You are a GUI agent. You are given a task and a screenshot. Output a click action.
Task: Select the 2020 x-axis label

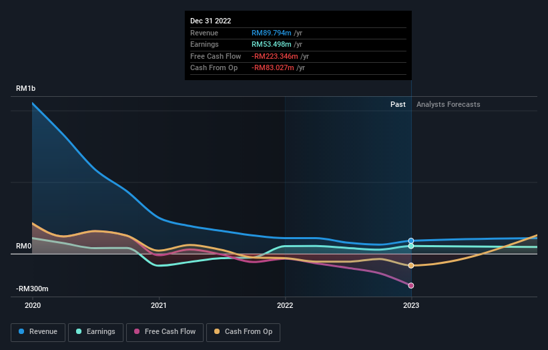click(33, 305)
